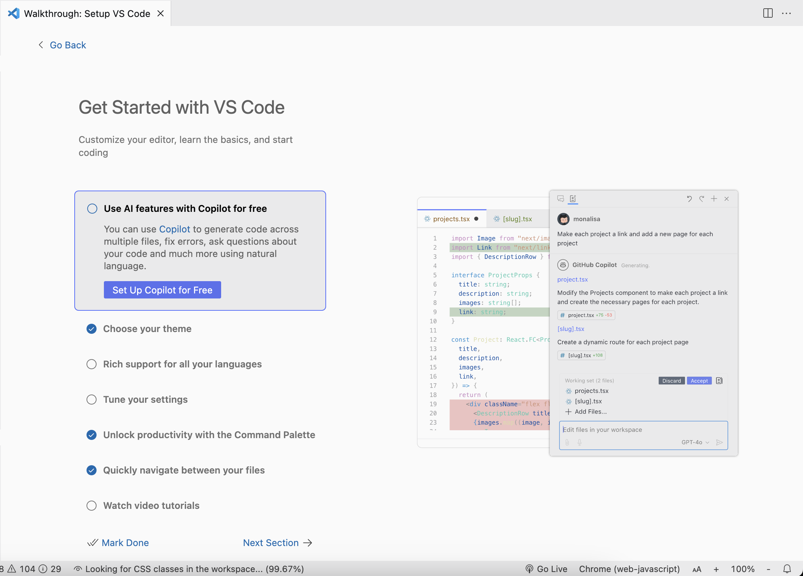Expand Quickly navigate between your files
Image resolution: width=803 pixels, height=576 pixels.
click(184, 470)
